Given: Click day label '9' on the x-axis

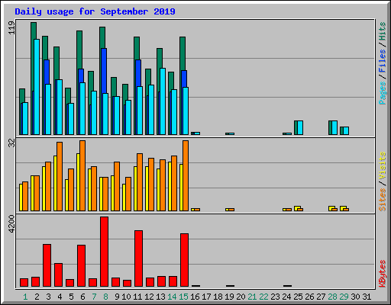Looking at the screenshot, I should [117, 297].
